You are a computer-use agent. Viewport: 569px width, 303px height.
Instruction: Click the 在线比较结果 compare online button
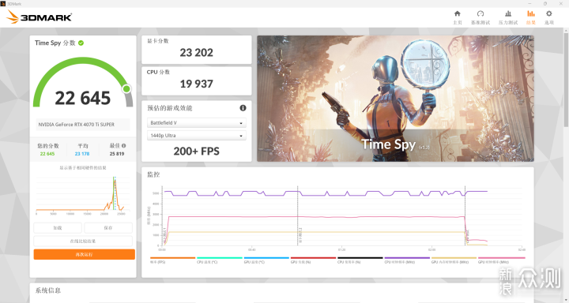[x=83, y=241]
